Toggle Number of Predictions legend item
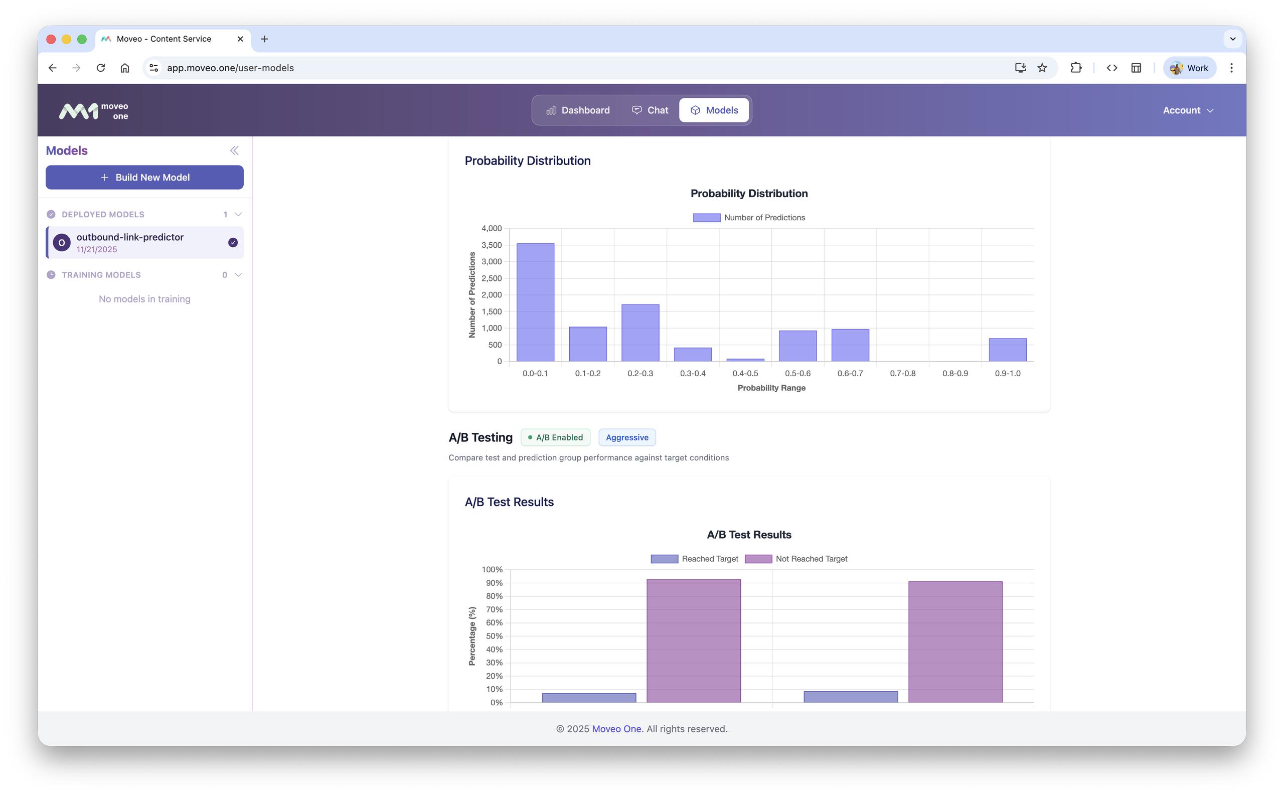Image resolution: width=1284 pixels, height=796 pixels. pyautogui.click(x=749, y=217)
